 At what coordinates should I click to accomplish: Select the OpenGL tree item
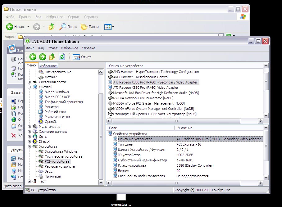pos(51,122)
